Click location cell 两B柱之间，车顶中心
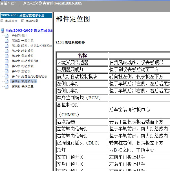170x171 pixels. 139,150
